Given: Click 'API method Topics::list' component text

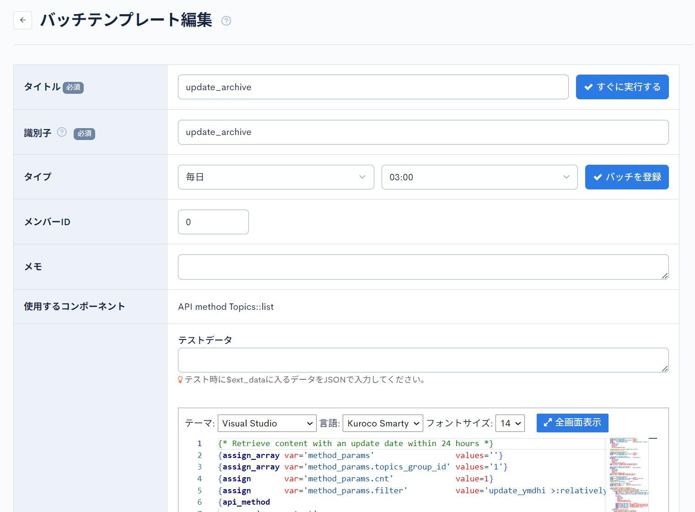Looking at the screenshot, I should coord(226,307).
